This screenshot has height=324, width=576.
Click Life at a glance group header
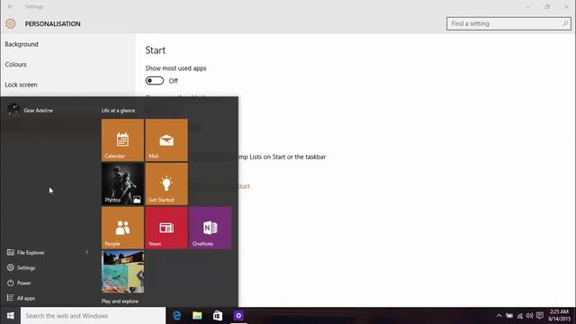118,110
